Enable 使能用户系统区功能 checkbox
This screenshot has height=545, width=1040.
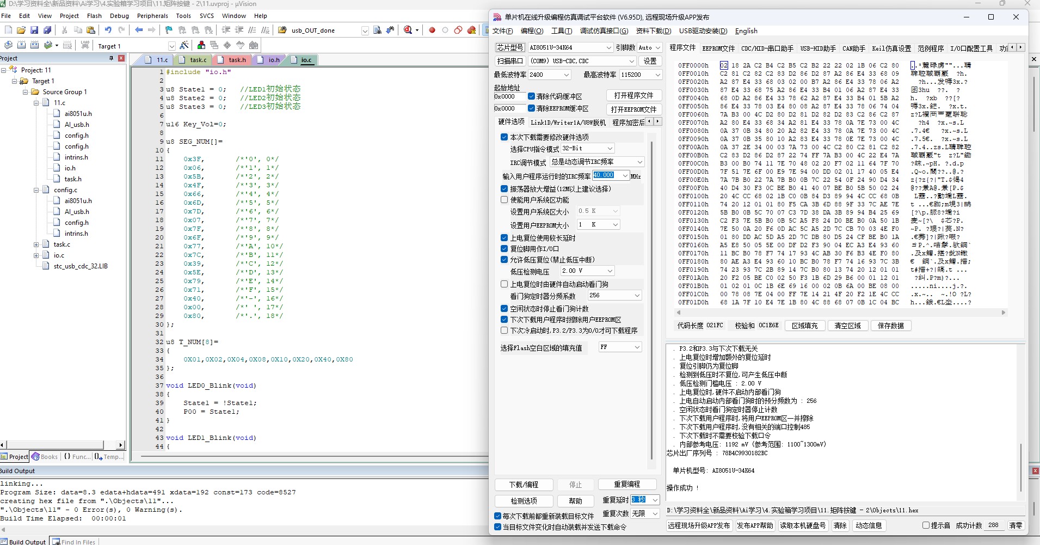coord(504,200)
